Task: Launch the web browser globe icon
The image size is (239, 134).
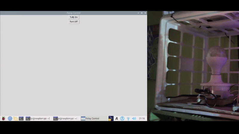Action: coord(10,118)
